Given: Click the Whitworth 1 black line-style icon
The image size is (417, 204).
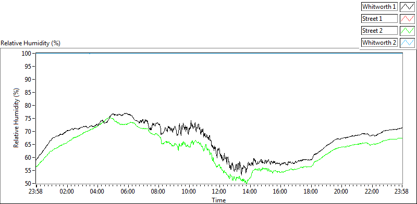Looking at the screenshot, I should (x=408, y=7).
